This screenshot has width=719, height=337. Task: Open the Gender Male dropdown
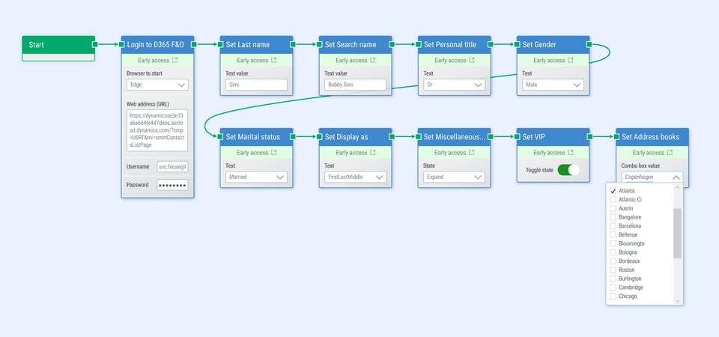553,85
